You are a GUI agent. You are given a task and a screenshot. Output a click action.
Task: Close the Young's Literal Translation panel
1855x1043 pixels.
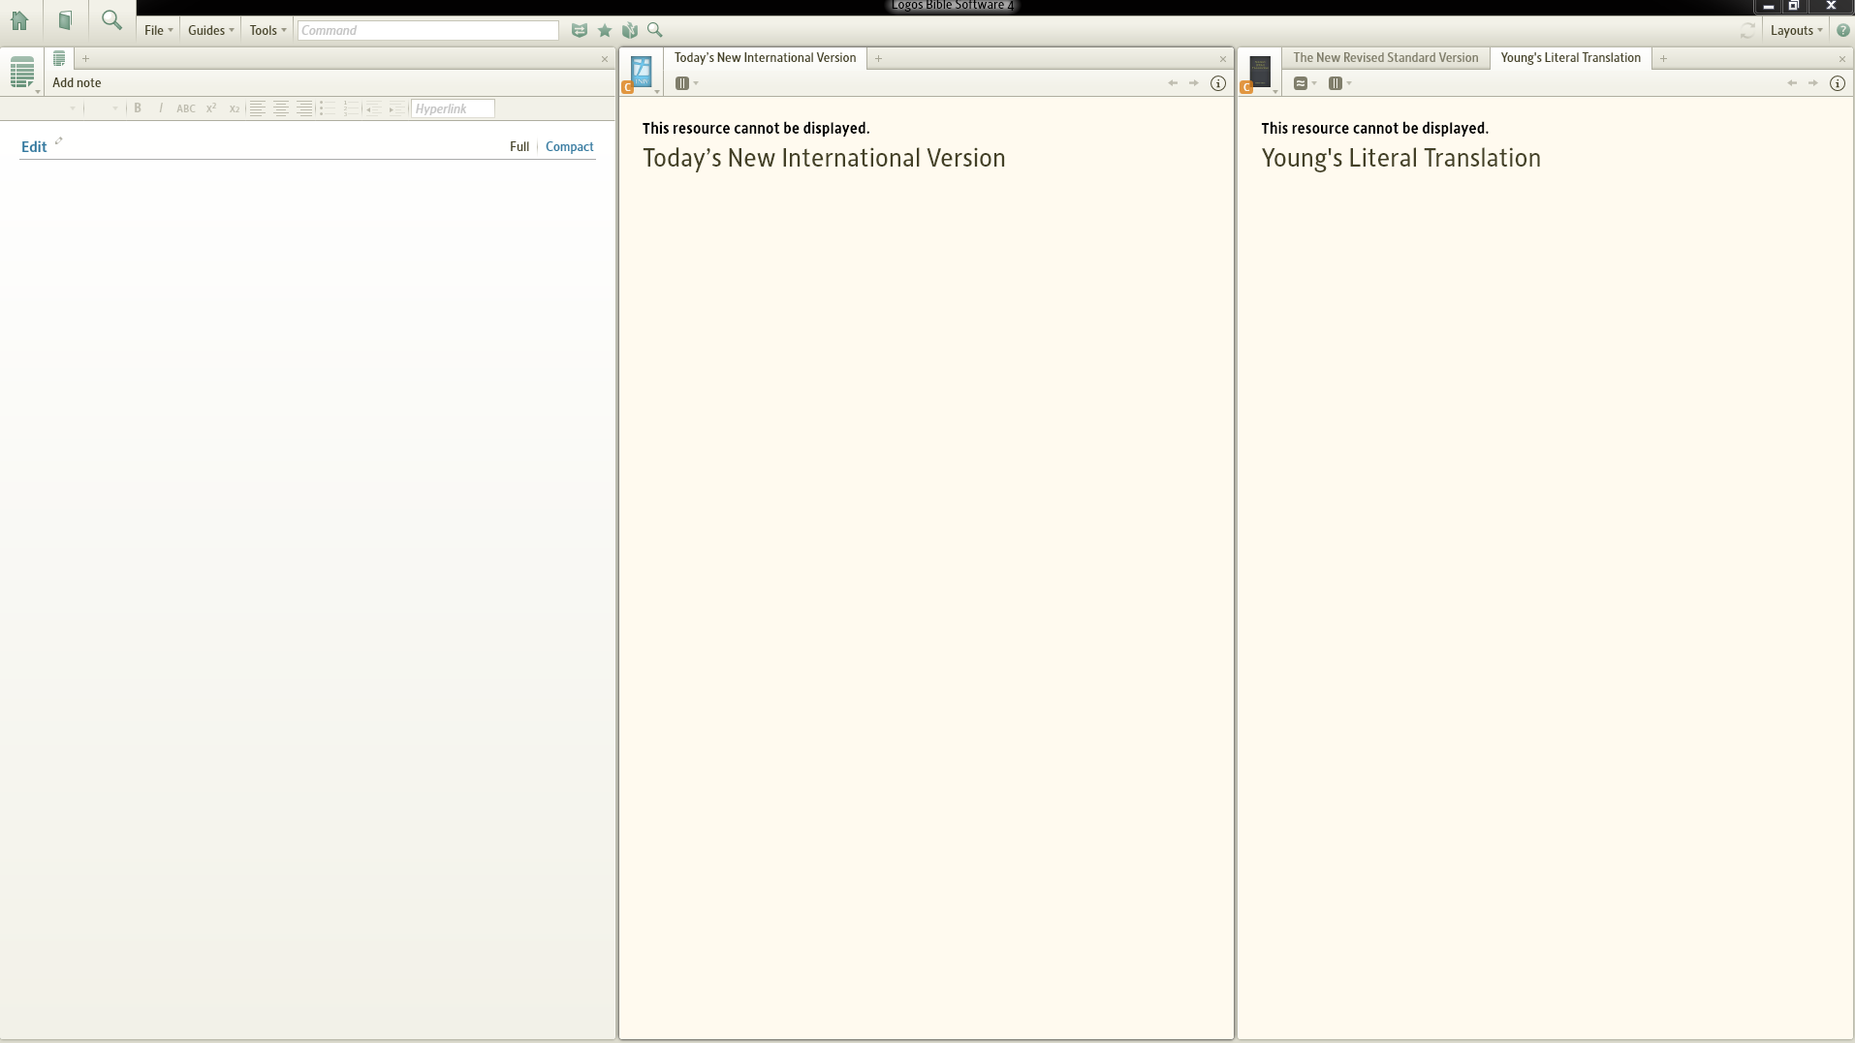click(1842, 59)
